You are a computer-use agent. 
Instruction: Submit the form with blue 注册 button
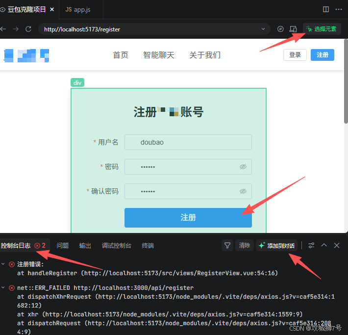188,218
